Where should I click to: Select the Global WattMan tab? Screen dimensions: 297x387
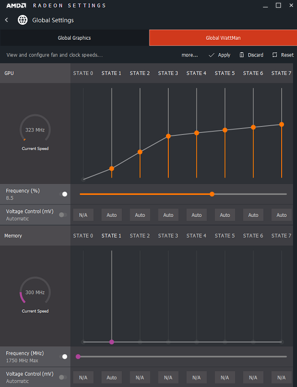(223, 38)
